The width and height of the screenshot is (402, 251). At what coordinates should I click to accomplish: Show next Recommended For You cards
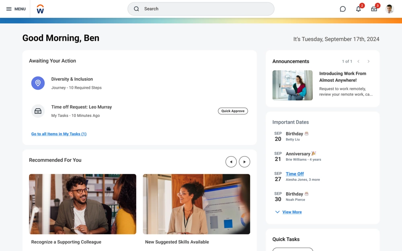coord(244,162)
